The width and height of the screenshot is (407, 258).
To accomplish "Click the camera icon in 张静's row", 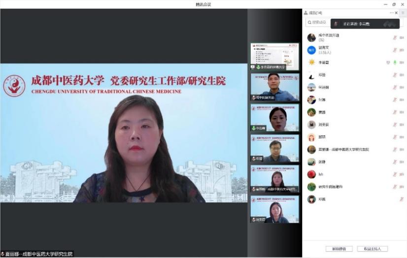I will click(402, 162).
